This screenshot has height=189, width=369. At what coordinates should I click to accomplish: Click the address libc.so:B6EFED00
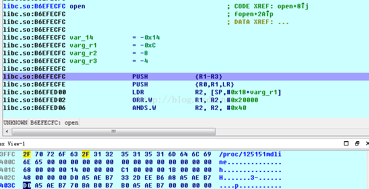coord(34,92)
